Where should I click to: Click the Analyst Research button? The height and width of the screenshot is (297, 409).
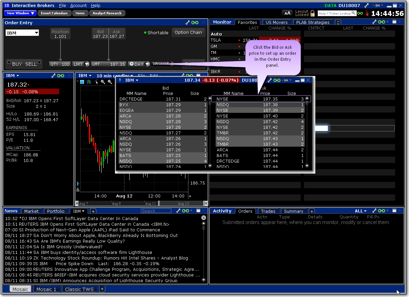107,13
